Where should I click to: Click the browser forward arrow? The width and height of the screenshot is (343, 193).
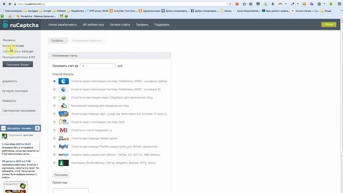[x=10, y=4]
